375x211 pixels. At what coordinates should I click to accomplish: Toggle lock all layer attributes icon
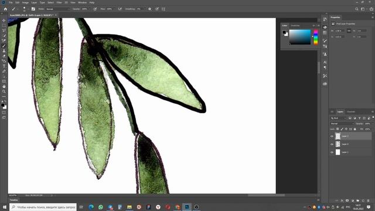point(355,129)
